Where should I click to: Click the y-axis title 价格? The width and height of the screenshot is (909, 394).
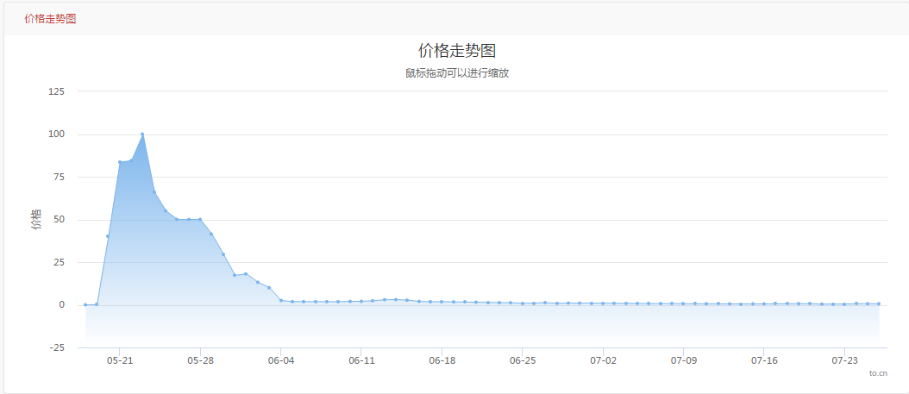(36, 220)
